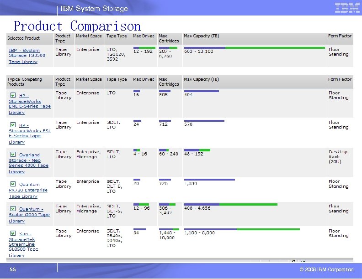The width and height of the screenshot is (362, 279).
Task: Click Tape Type header in the Selected Product table
Action: coord(117,36)
